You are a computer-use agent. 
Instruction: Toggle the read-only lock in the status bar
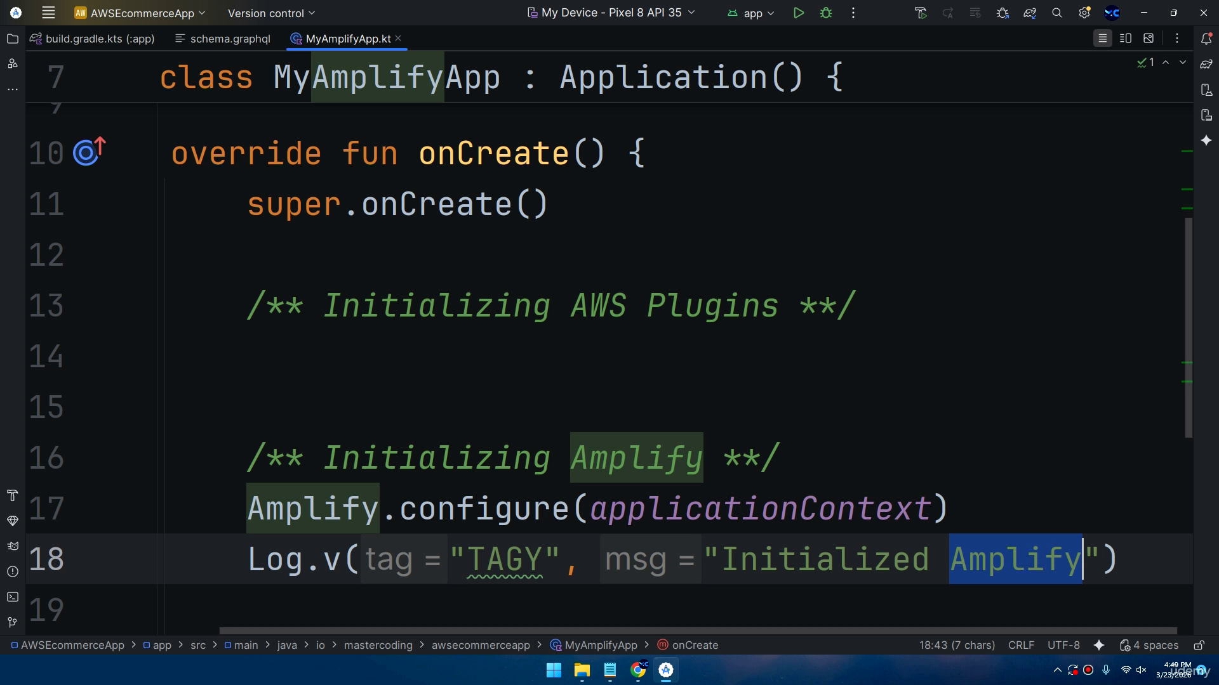pos(1199,645)
